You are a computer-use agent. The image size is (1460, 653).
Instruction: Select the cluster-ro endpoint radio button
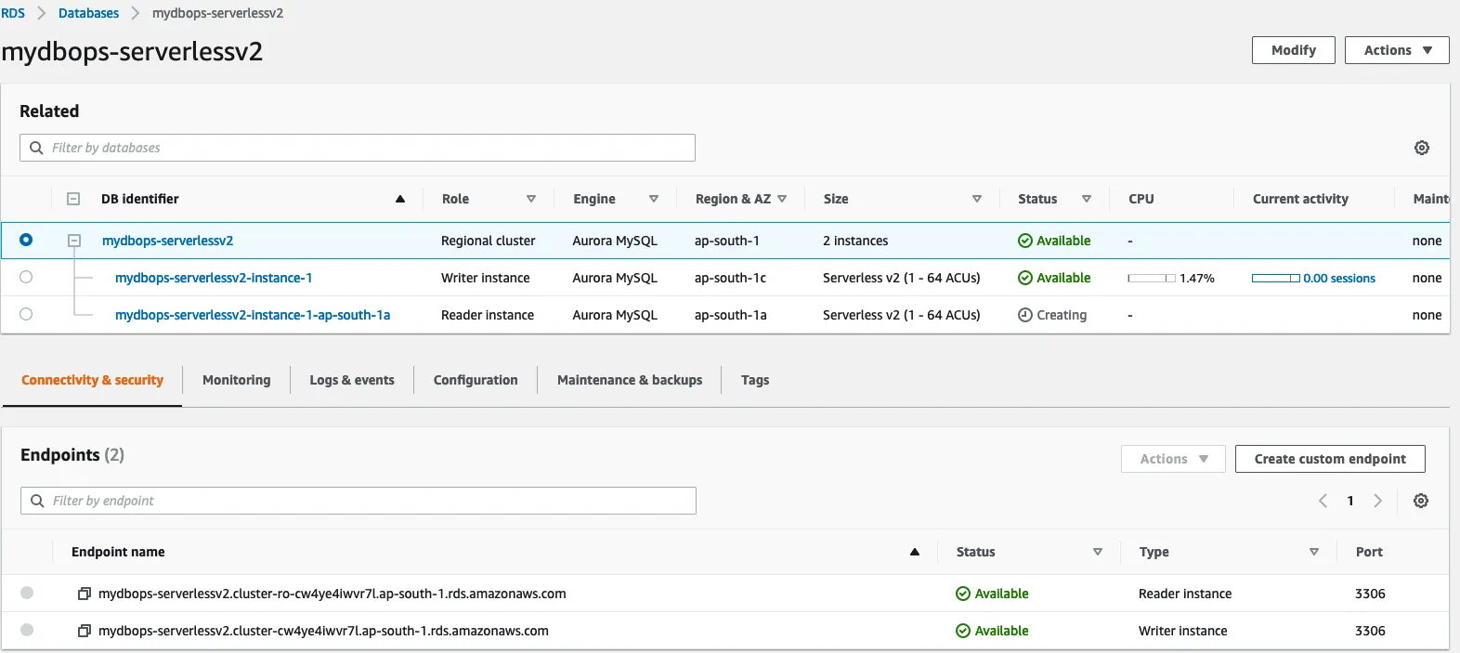click(27, 593)
